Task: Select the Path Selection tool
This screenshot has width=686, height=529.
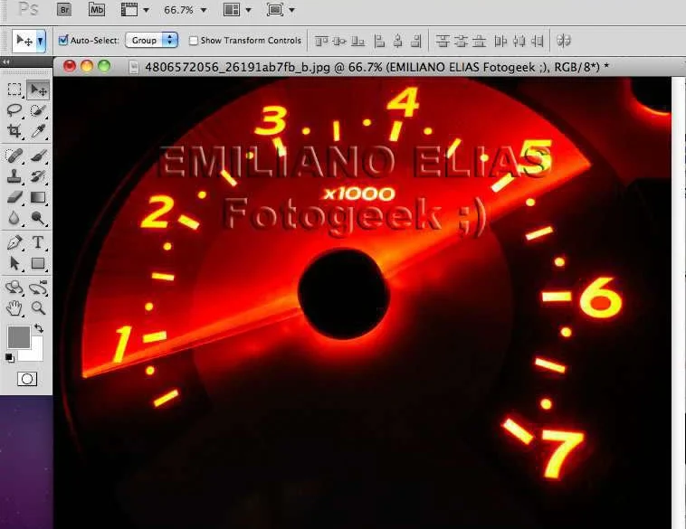Action: click(x=14, y=263)
